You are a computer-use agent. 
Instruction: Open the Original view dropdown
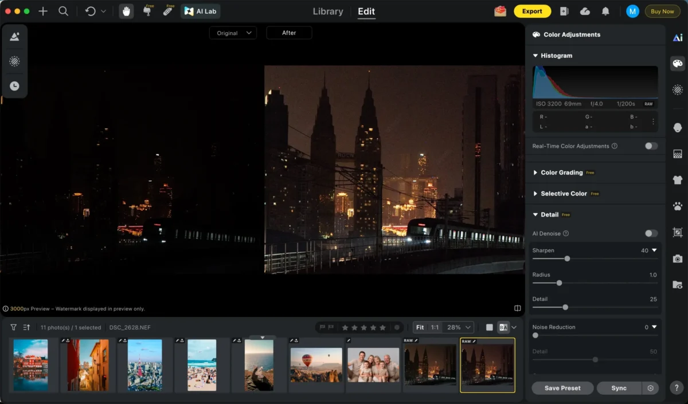(233, 33)
